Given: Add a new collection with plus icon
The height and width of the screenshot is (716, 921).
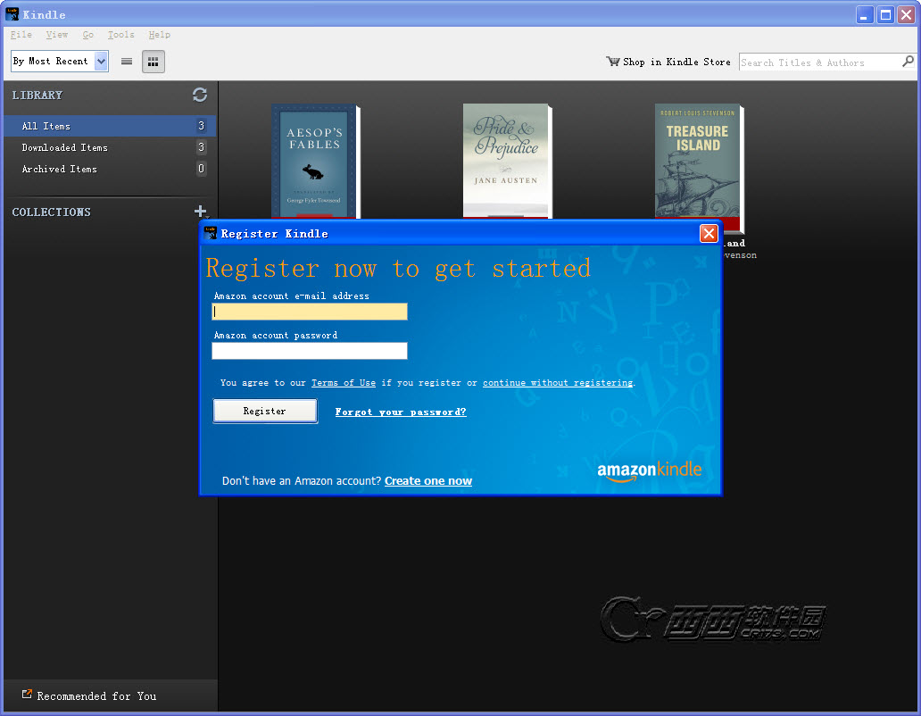Looking at the screenshot, I should click(x=200, y=211).
